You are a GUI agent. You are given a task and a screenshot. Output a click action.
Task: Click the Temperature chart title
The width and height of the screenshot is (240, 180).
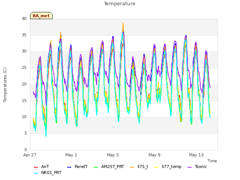120,4
